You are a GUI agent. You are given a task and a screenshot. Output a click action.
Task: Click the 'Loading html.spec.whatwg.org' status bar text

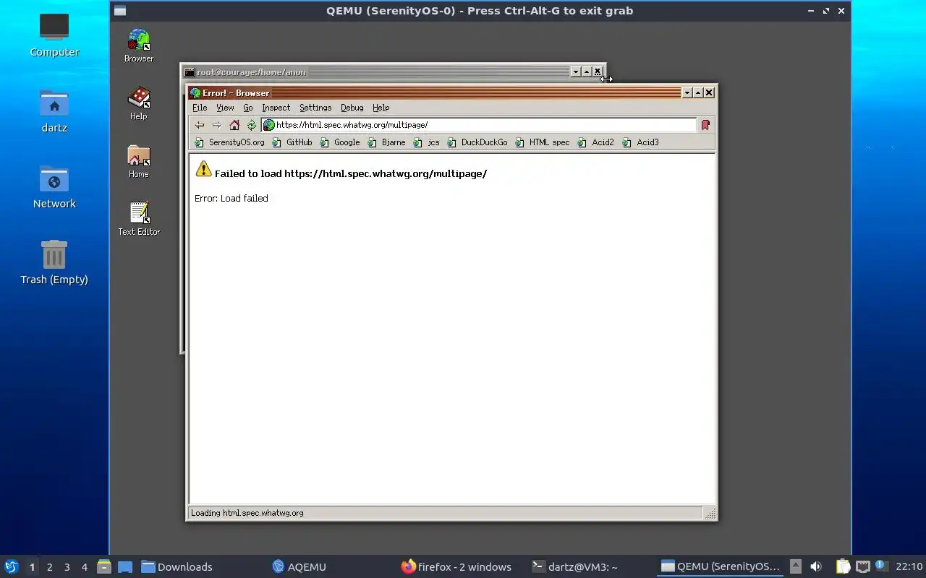coord(247,513)
